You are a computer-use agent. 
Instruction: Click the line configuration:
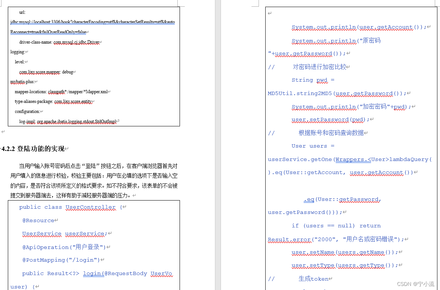point(27,111)
